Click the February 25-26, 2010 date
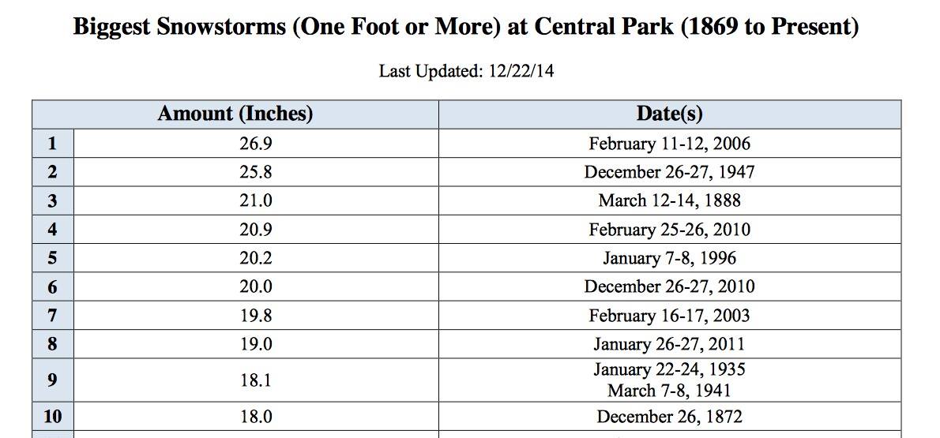Screen dimensions: 940x438 pyautogui.click(x=669, y=230)
